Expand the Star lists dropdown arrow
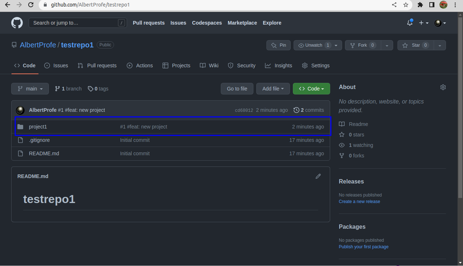The height and width of the screenshot is (266, 463). [440, 45]
